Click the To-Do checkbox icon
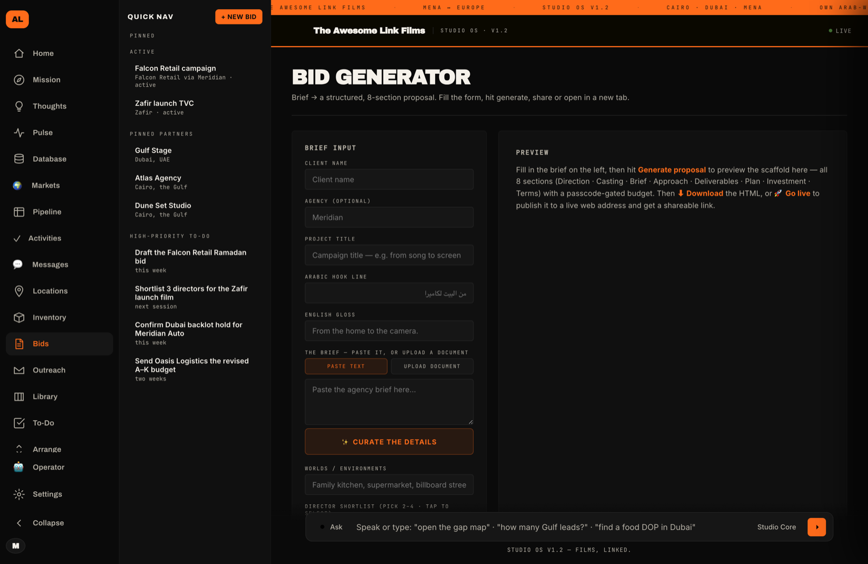The height and width of the screenshot is (564, 868). [19, 423]
